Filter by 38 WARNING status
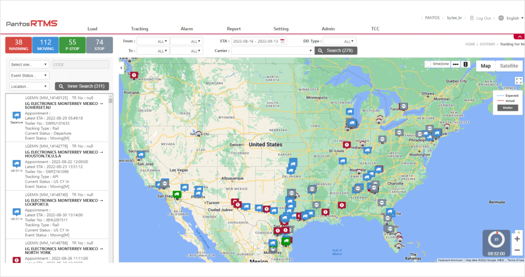This screenshot has height=277, width=525. [18, 45]
